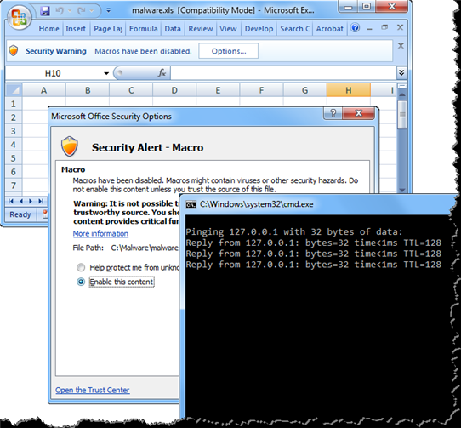Select column H header
461x428 pixels.
pyautogui.click(x=349, y=90)
